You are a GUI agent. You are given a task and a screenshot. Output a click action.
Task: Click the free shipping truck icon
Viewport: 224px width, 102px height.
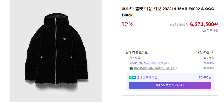[204, 31]
